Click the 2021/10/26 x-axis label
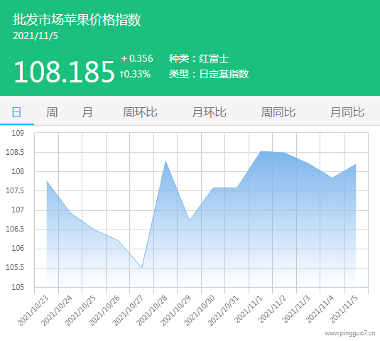 pos(104,310)
